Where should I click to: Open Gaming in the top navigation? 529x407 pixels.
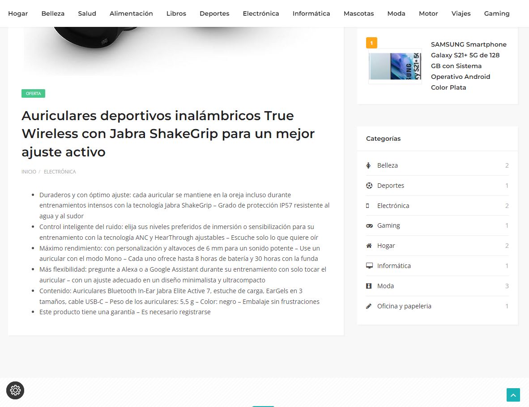[x=497, y=13]
